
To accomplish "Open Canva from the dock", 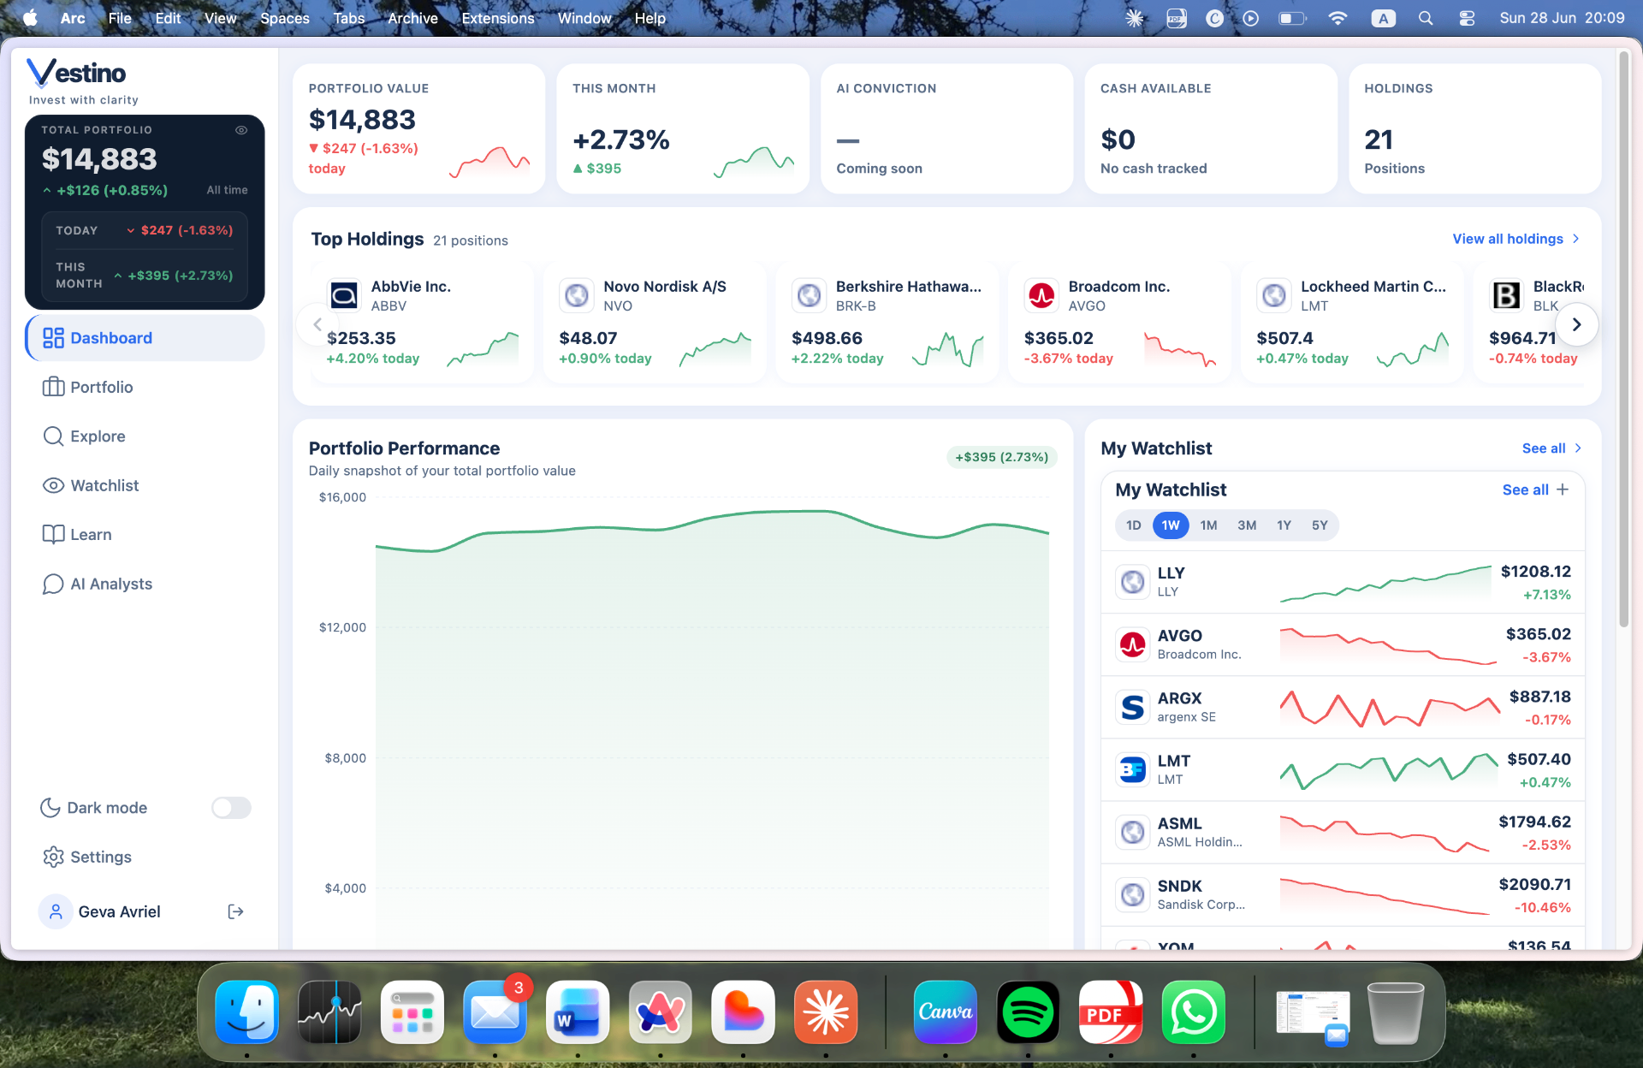I will (945, 1012).
